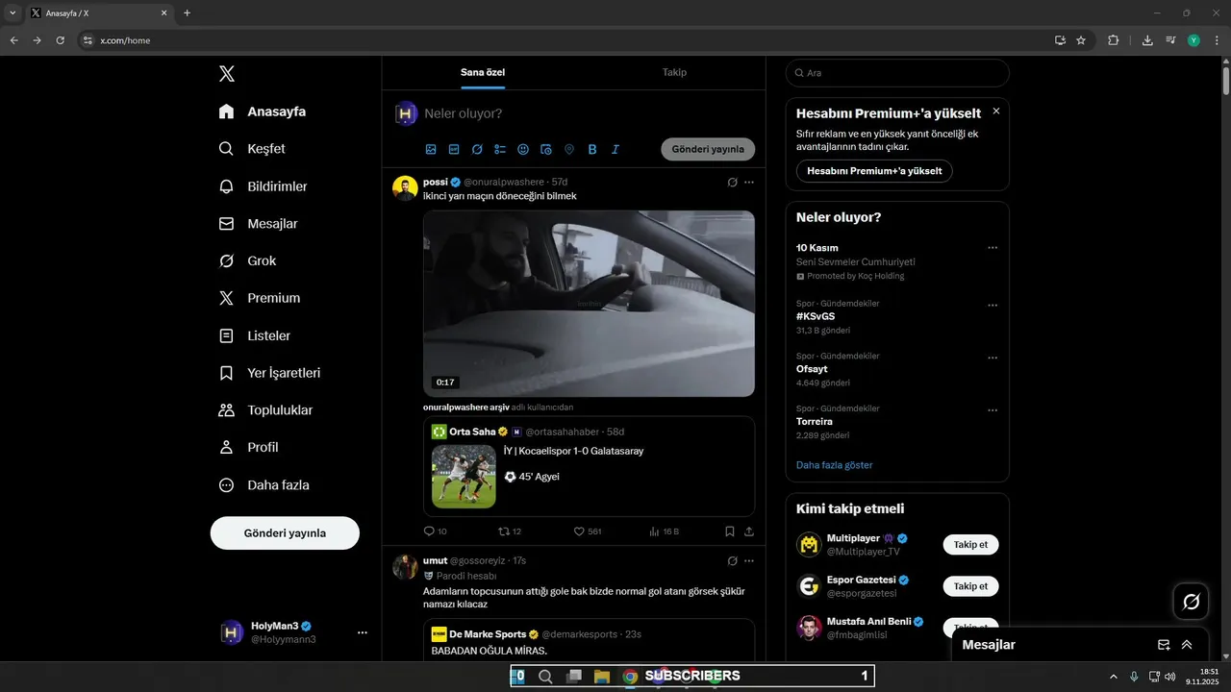
Task: Open Bildirimler notifications
Action: 263,186
